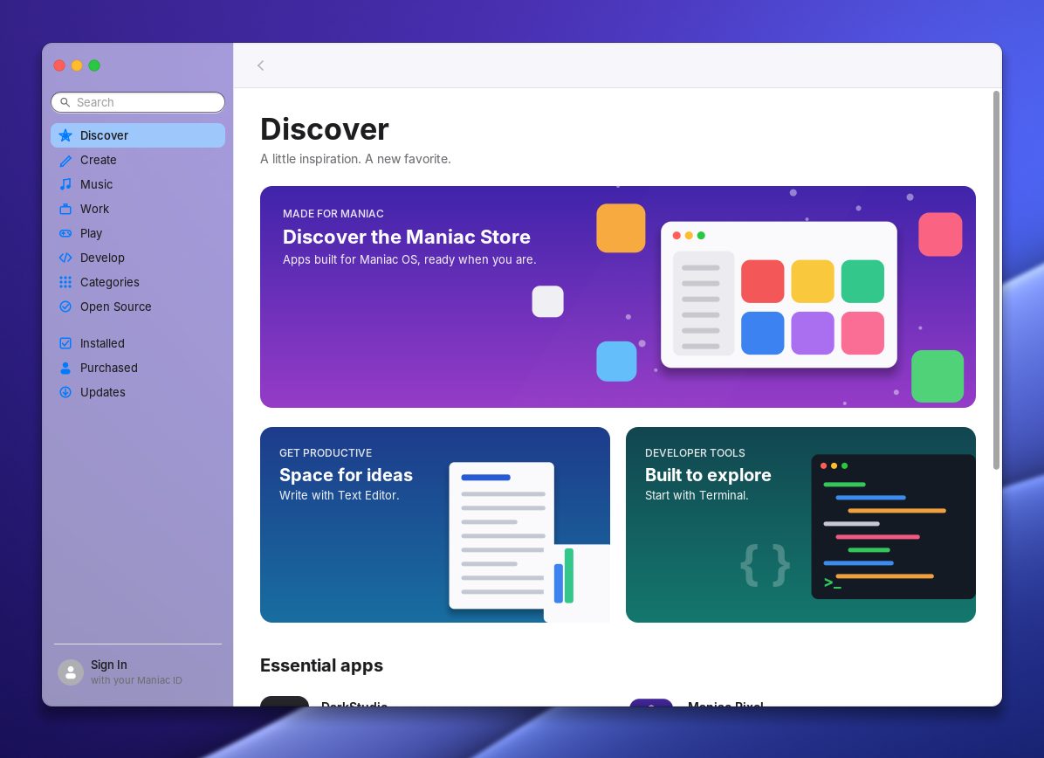The width and height of the screenshot is (1044, 758).
Task: Click the vertical scrollbar thumb
Action: point(996,279)
